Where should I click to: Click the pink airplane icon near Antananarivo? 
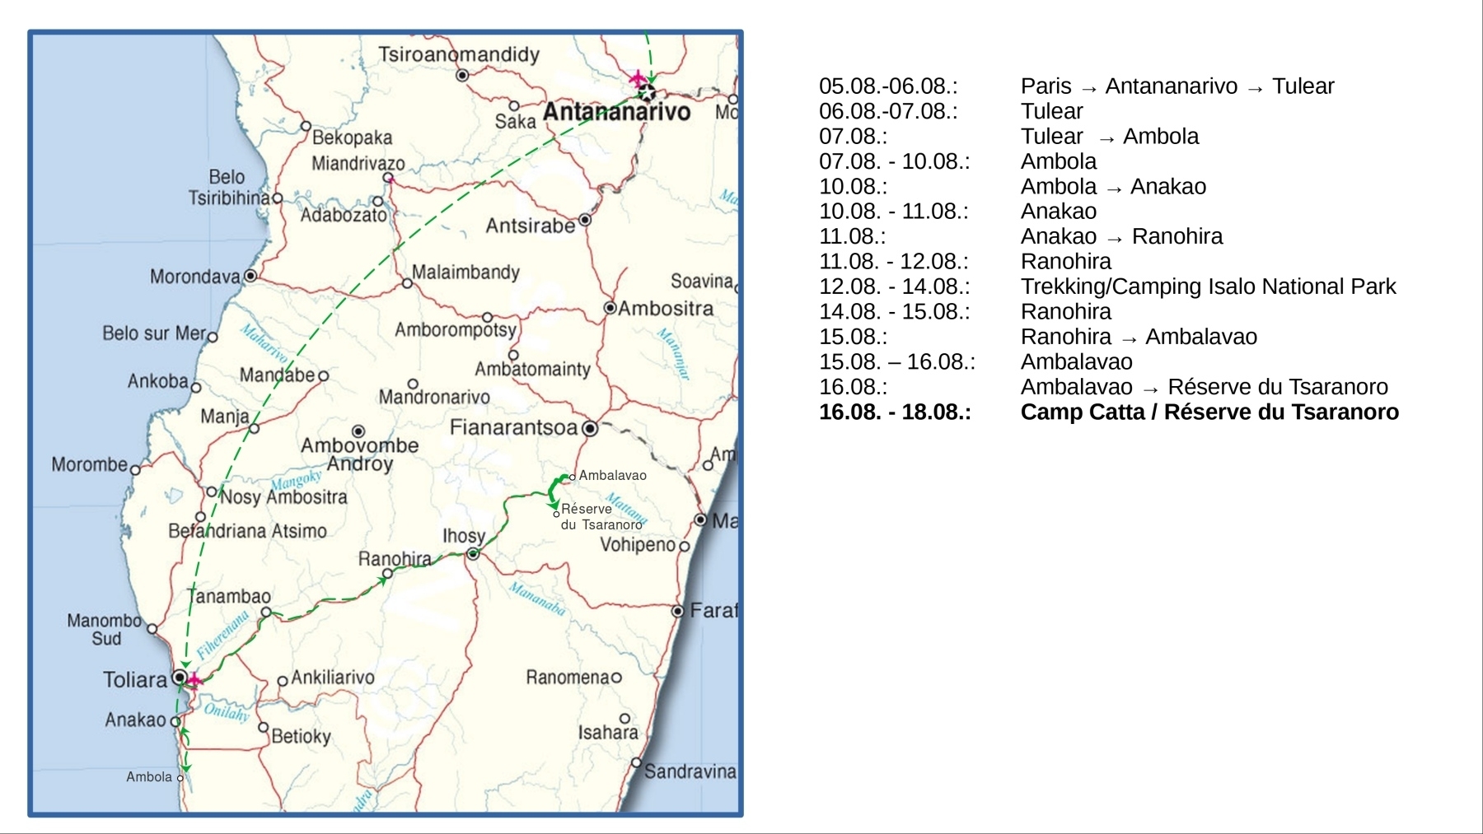(x=638, y=79)
